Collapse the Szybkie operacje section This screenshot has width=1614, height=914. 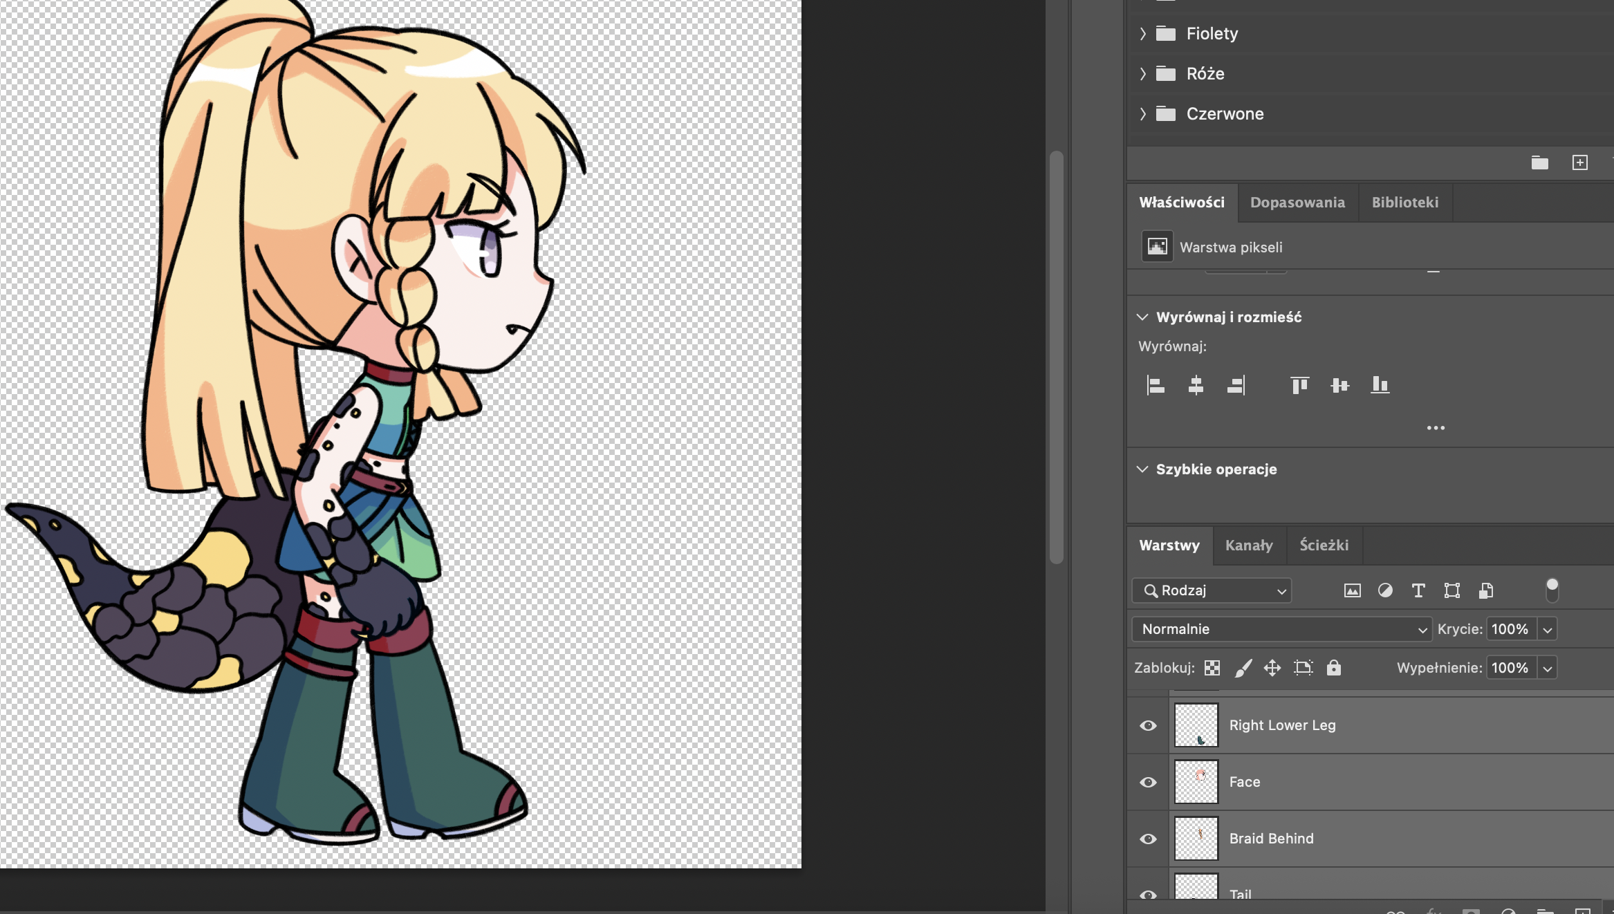[x=1142, y=469]
